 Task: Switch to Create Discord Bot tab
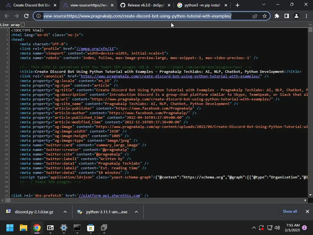point(31,6)
